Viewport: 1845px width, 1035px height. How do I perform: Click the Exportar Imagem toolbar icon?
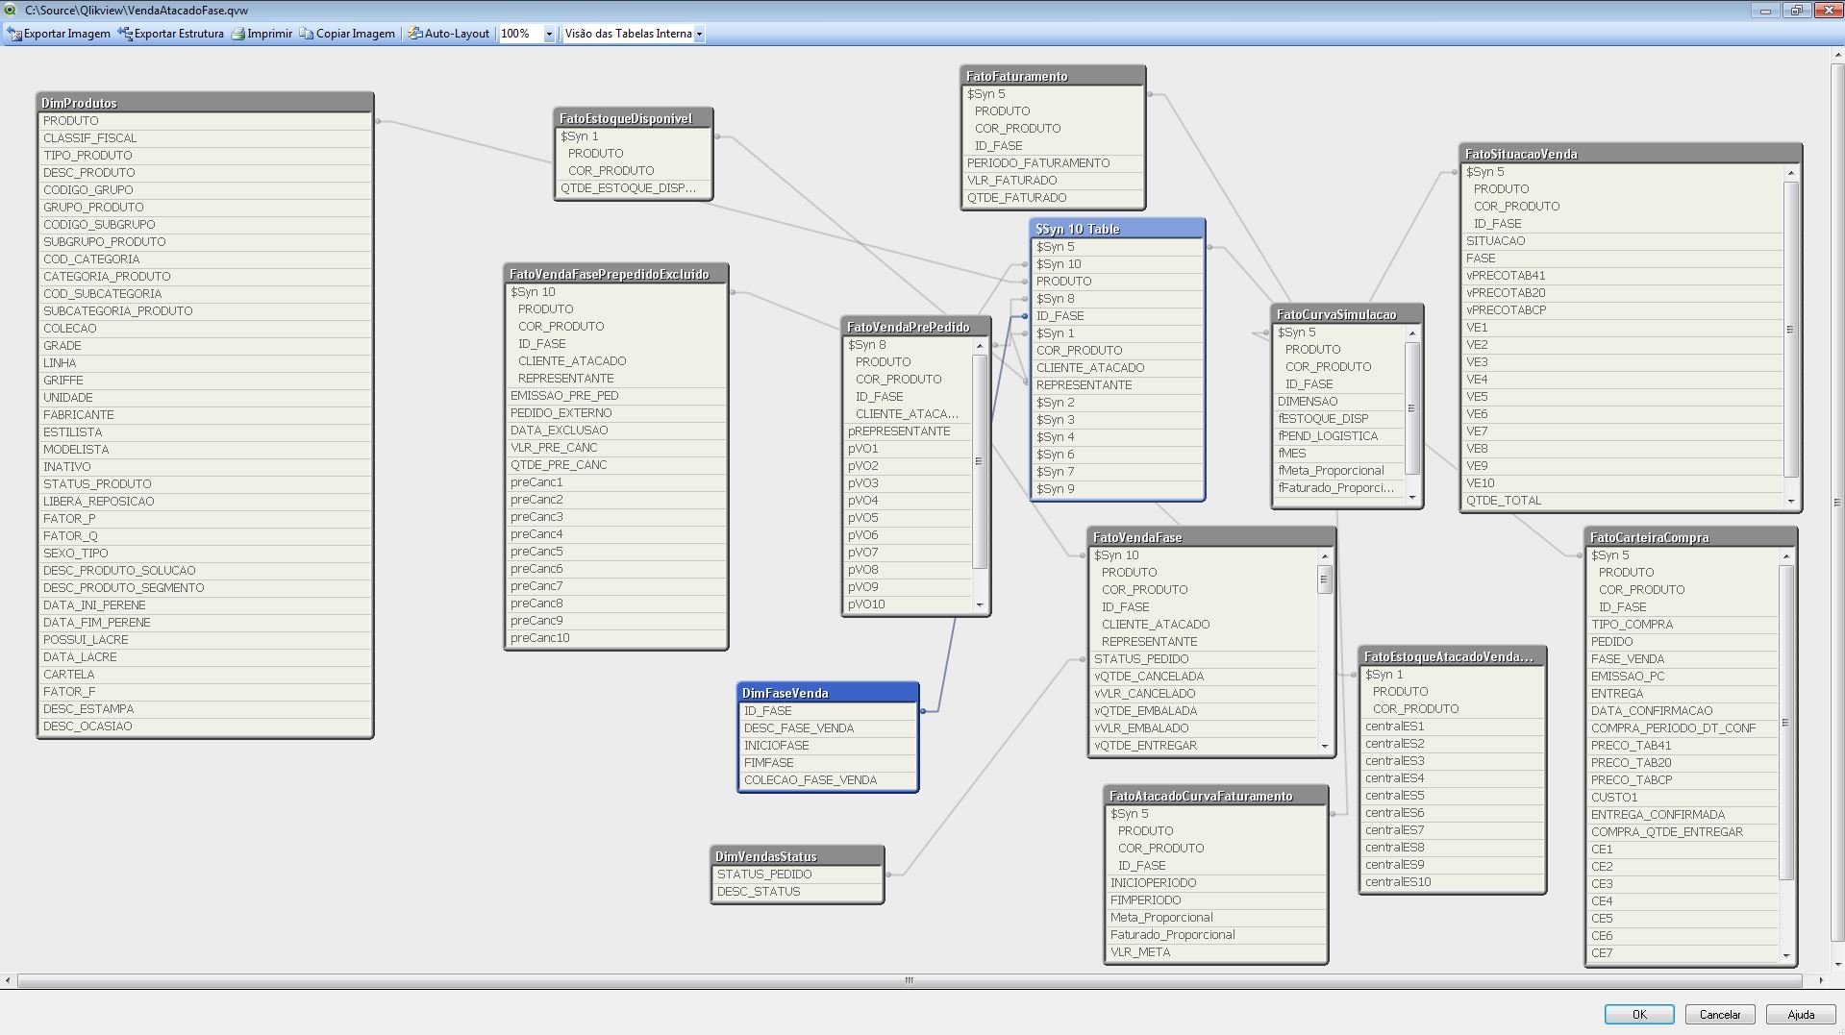click(14, 34)
